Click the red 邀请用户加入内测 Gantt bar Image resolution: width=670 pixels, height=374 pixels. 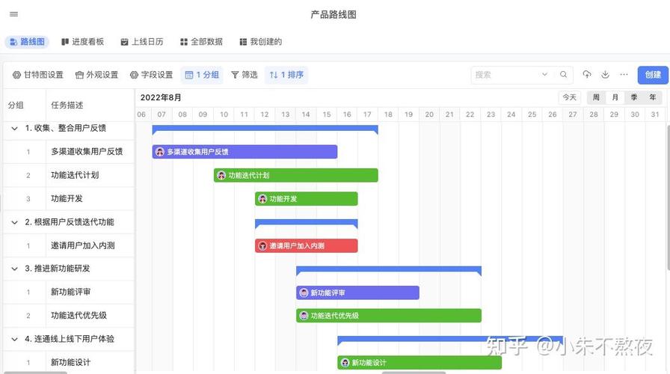pos(307,246)
